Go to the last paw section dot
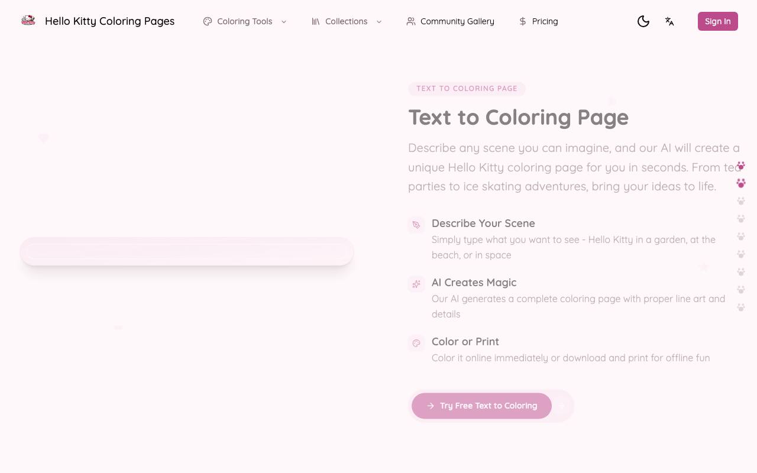Image resolution: width=757 pixels, height=473 pixels. pyautogui.click(x=741, y=307)
